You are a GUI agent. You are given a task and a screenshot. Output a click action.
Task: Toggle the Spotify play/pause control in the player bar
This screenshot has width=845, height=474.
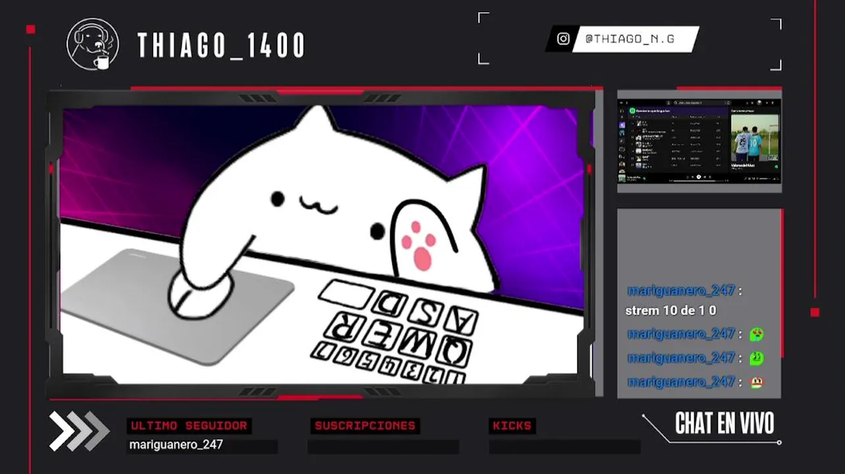click(699, 176)
